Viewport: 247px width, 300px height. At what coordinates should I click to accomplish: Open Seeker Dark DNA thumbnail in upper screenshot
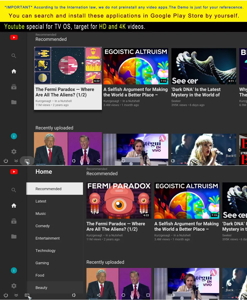point(204,66)
